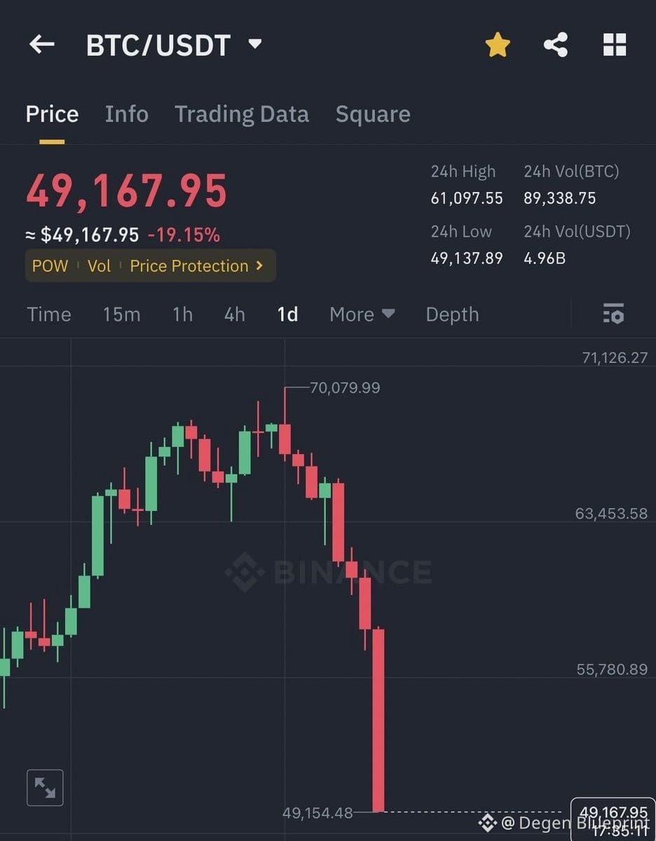Open chart indicator settings icon

613,314
